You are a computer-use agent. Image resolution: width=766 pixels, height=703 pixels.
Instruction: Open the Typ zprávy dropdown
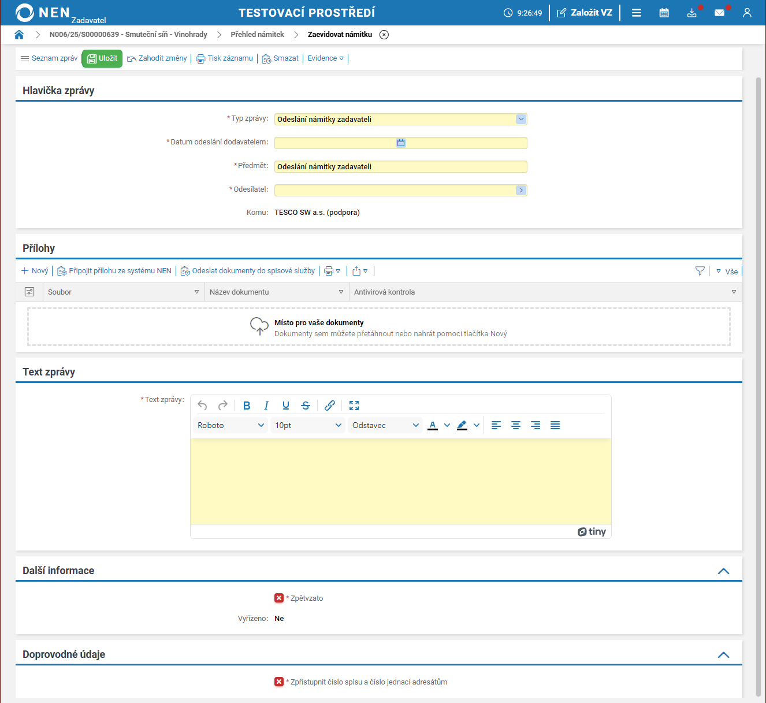(x=520, y=119)
